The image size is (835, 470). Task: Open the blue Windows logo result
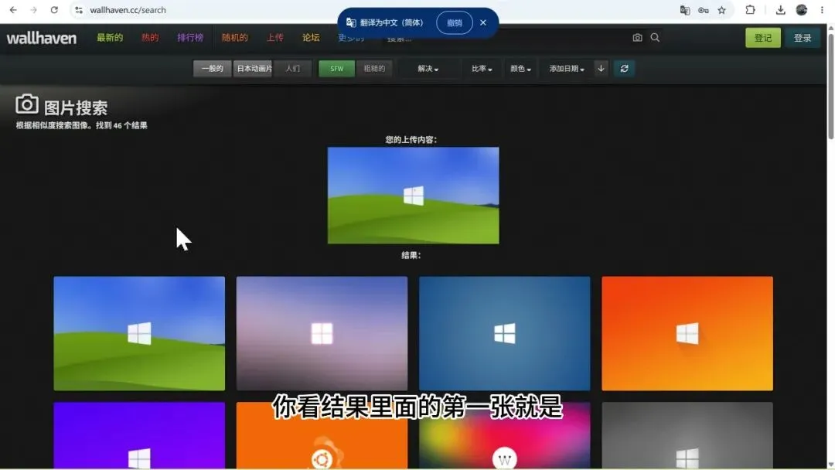pyautogui.click(x=504, y=333)
